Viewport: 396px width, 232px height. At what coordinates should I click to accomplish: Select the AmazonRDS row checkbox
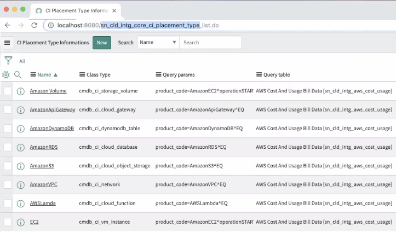(x=8, y=147)
